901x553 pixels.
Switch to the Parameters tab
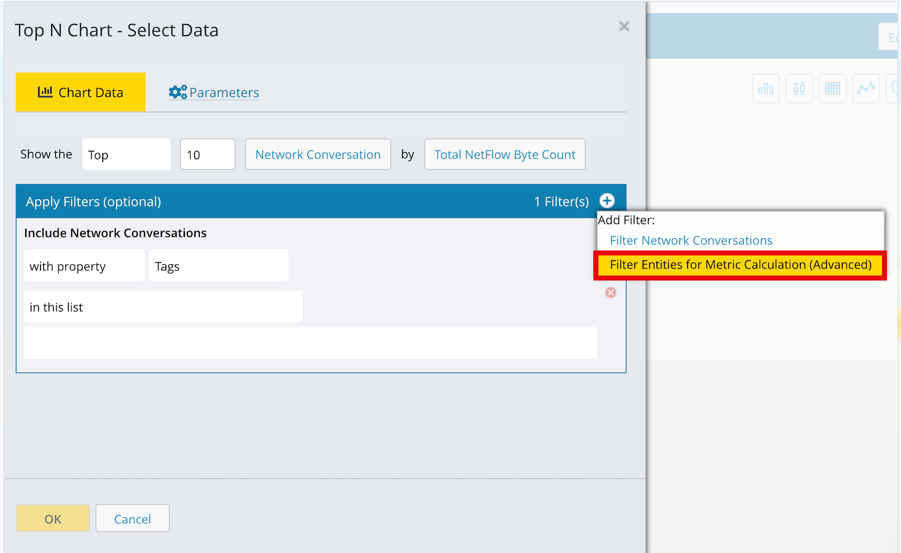(x=223, y=93)
